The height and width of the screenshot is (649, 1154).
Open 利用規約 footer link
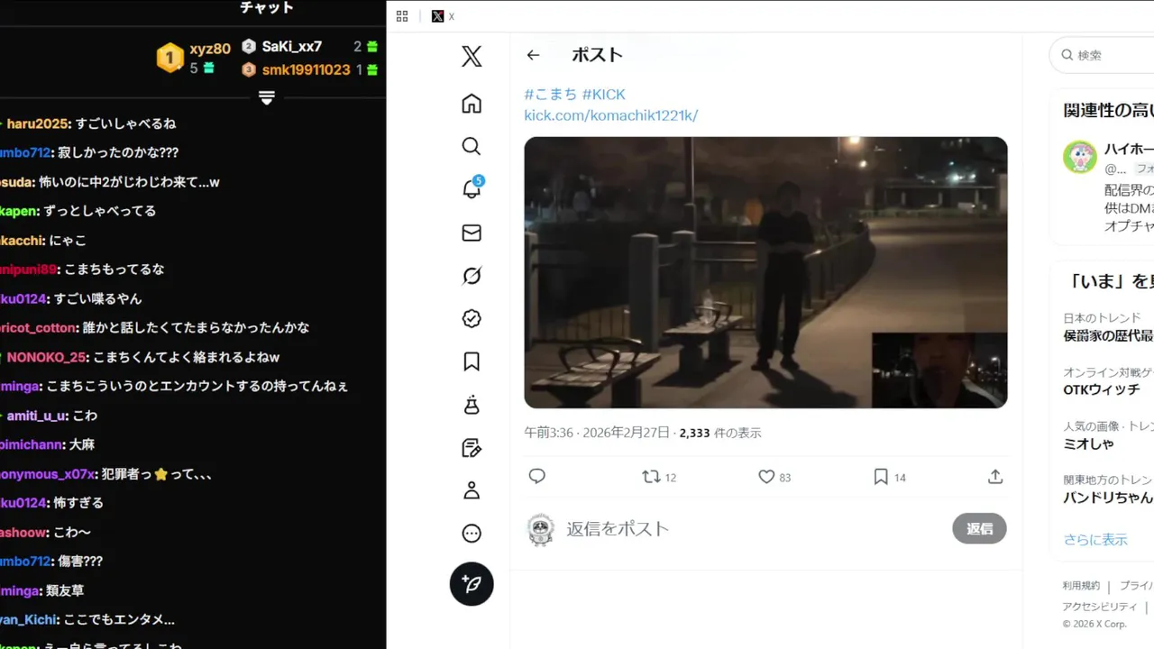click(x=1081, y=586)
